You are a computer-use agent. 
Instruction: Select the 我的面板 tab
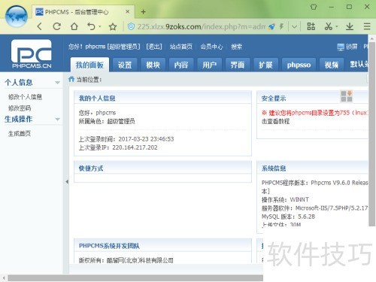point(89,65)
